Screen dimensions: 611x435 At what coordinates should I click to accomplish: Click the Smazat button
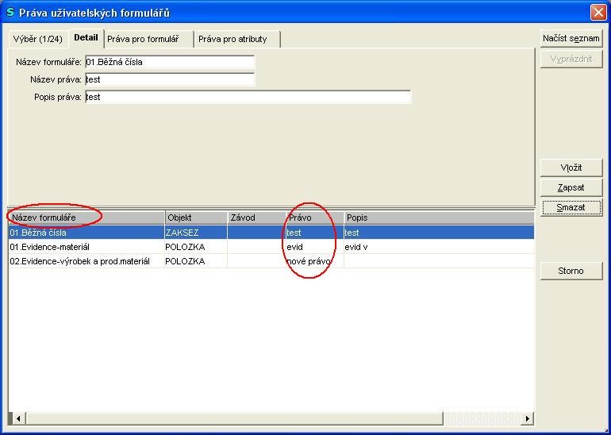coord(571,207)
